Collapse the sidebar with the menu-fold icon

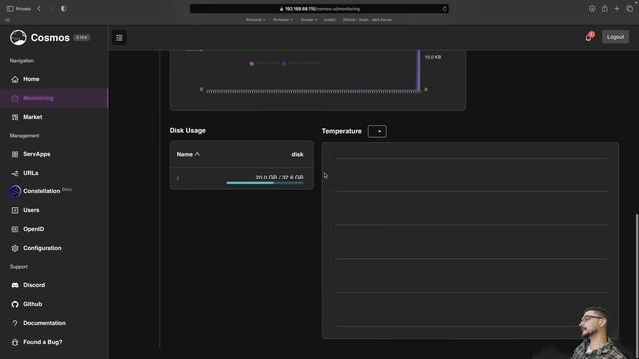coord(119,38)
